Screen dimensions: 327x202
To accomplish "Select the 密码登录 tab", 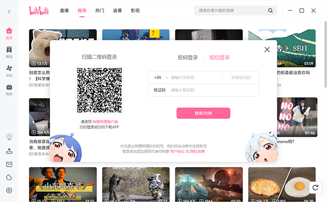I will [x=187, y=58].
